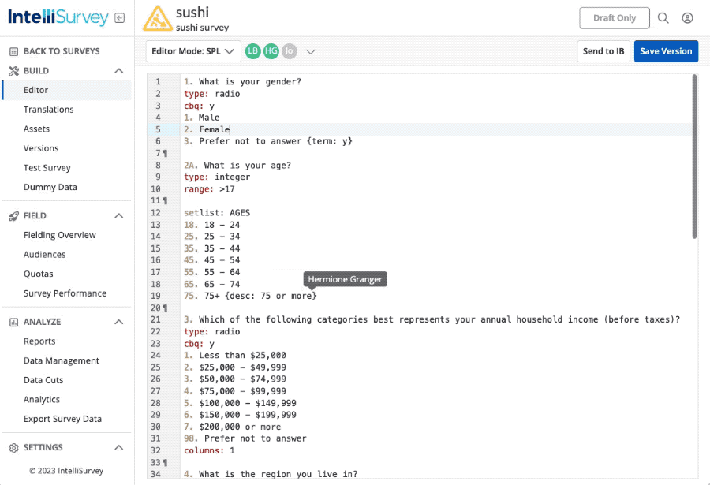710x485 pixels.
Task: Collapse the sidebar using the arrow icon
Action: (x=120, y=17)
